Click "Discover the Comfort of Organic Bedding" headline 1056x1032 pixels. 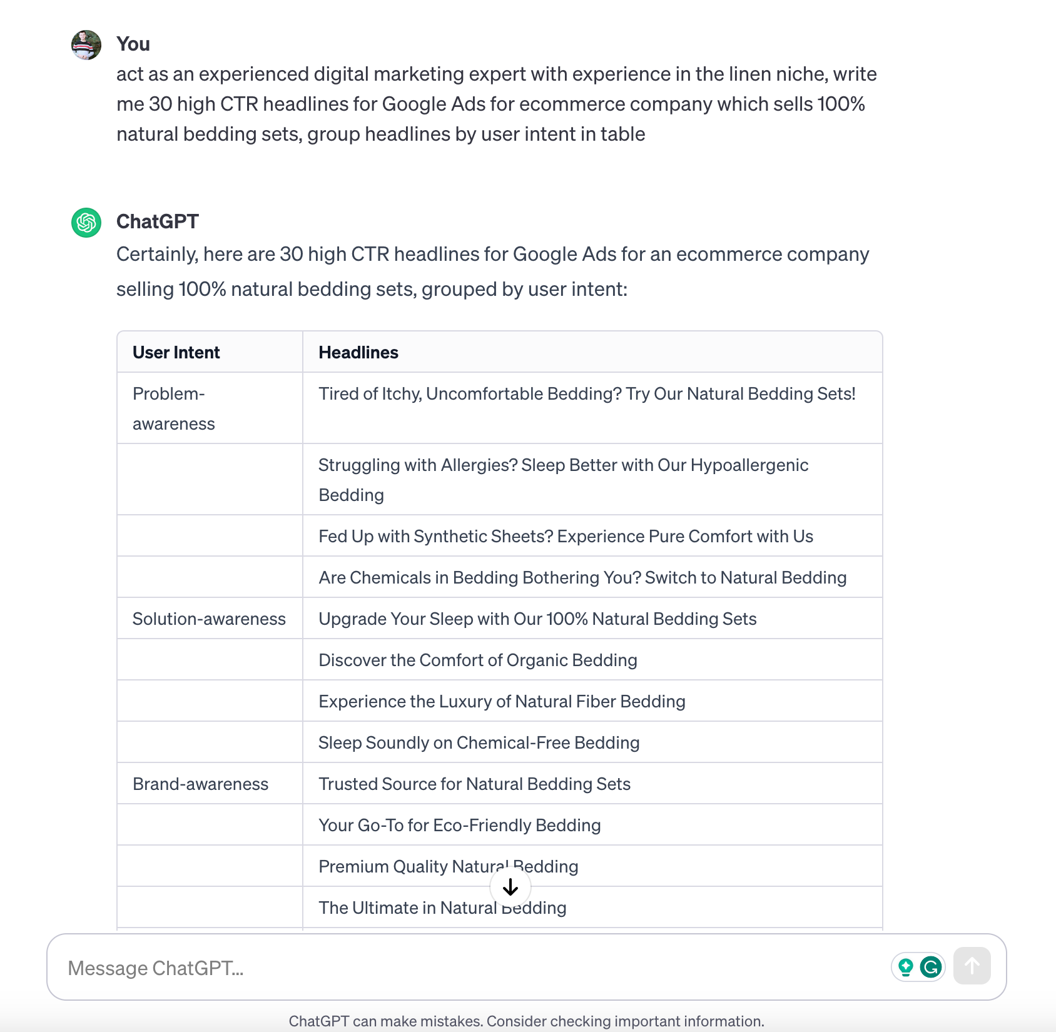[x=478, y=660]
